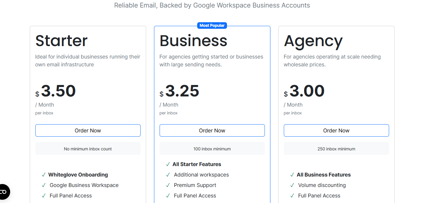
Task: Click the checkmark beside Agency Full Panel Access
Action: coord(292,195)
